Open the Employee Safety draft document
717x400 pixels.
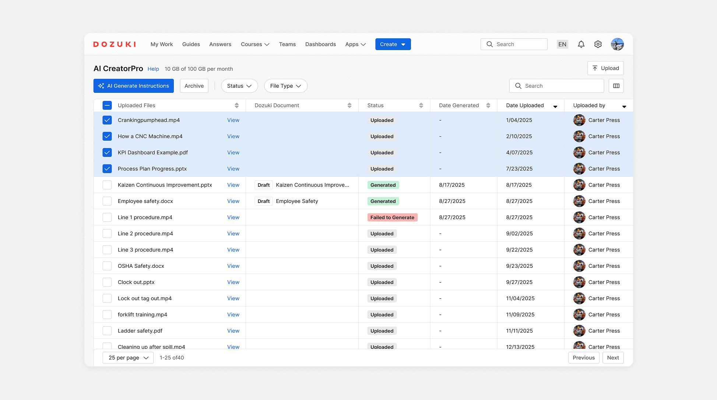click(297, 201)
